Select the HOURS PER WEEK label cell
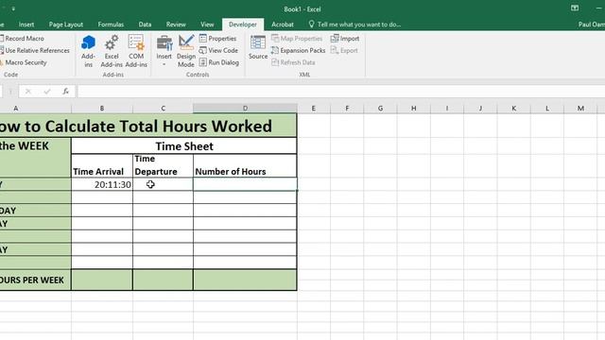Screen dimensions: 605x340 [35, 280]
